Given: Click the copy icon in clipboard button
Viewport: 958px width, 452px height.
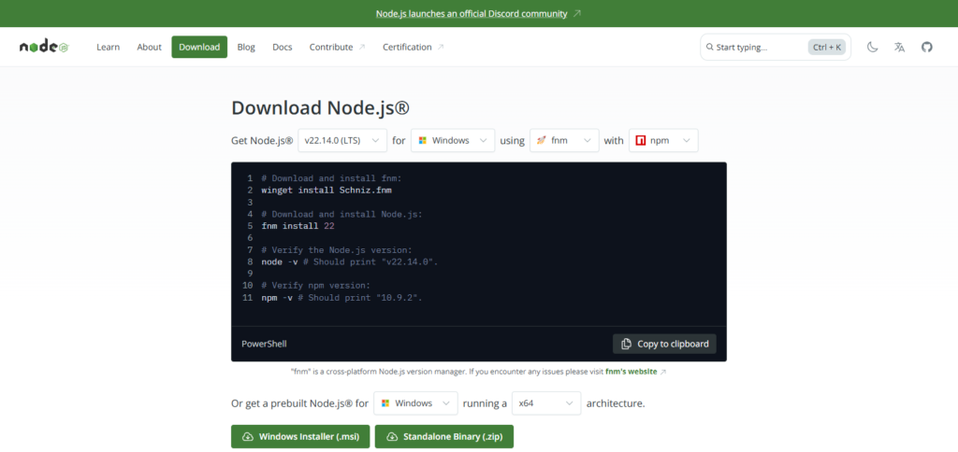Looking at the screenshot, I should point(626,344).
